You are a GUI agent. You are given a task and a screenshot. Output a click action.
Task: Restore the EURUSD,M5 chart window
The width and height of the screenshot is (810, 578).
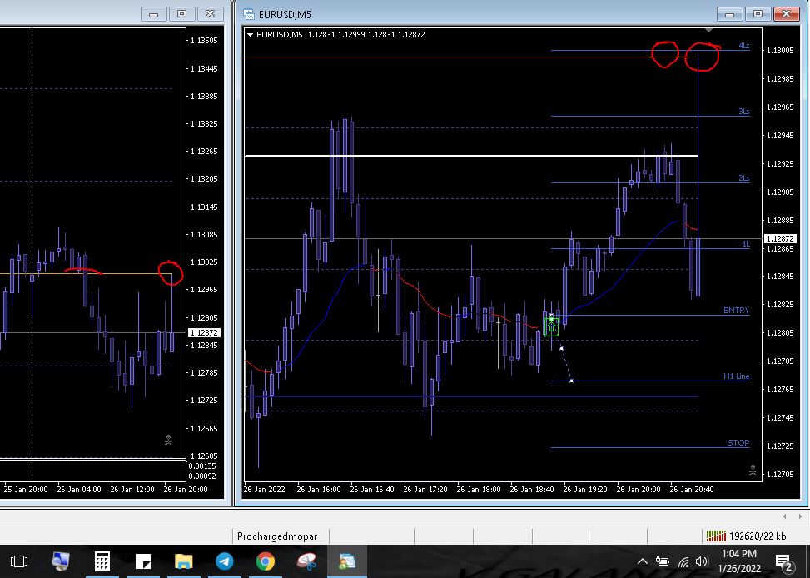[758, 14]
